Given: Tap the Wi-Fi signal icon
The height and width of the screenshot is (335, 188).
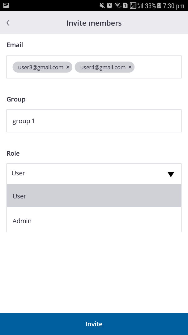Looking at the screenshot, I should [x=117, y=6].
